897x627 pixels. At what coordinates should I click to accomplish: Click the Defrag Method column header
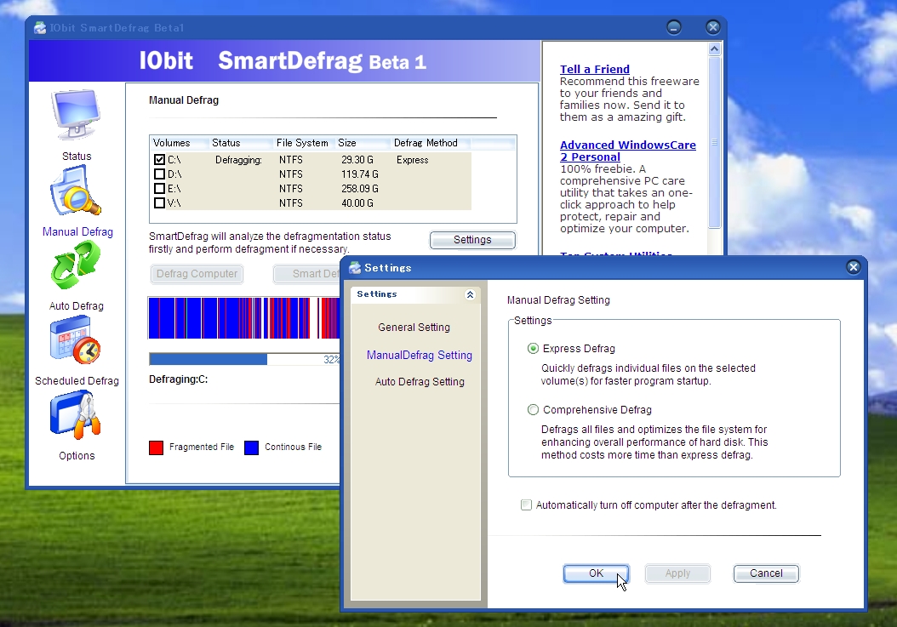(431, 143)
